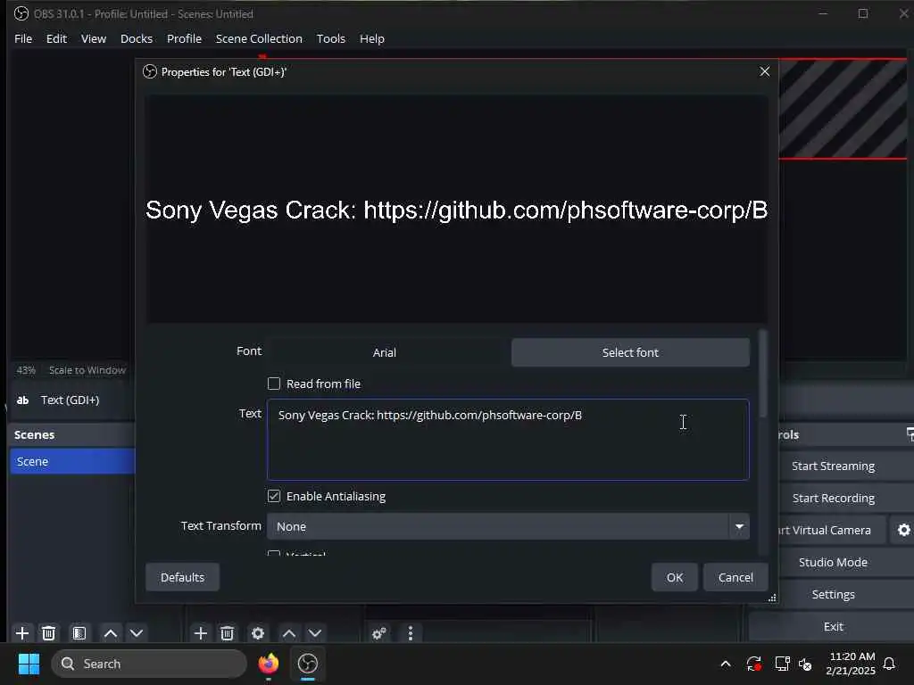Click Windows taskbar Search box

(149, 664)
